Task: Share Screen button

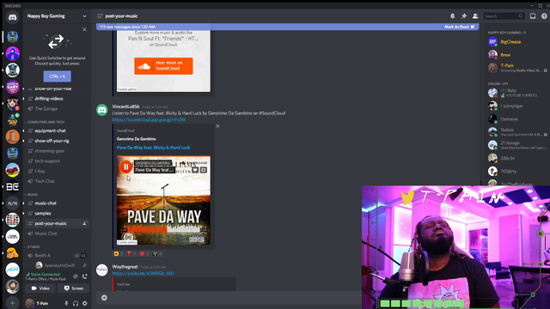Action: pos(74,288)
